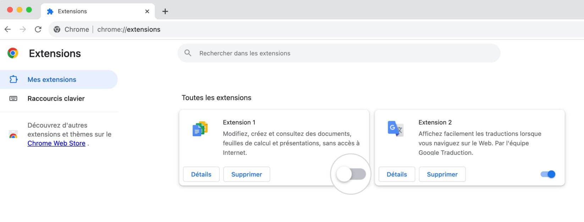
Task: Click the Chrome site info chip
Action: pyautogui.click(x=71, y=29)
